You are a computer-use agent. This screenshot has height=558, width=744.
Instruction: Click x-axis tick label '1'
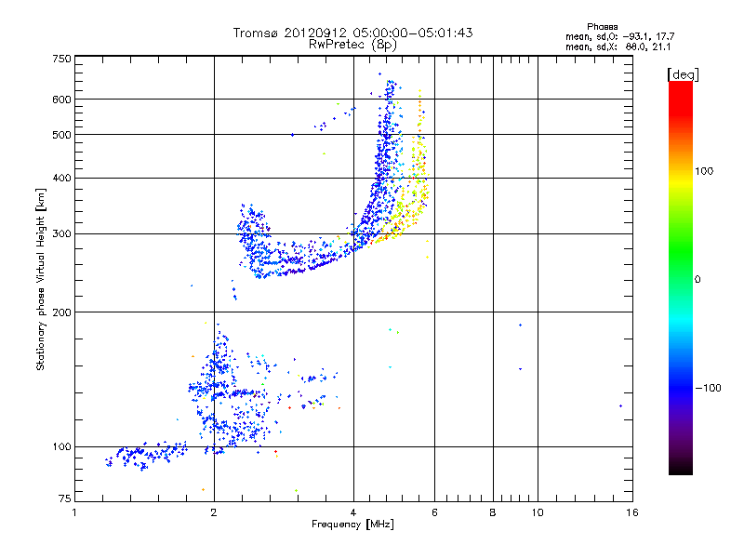coord(74,512)
